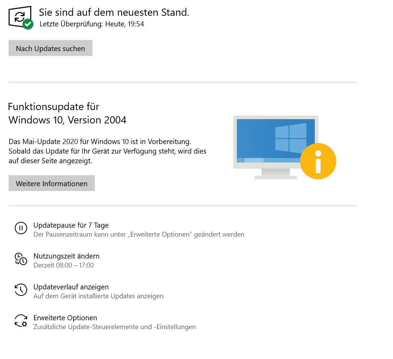Click the 'Letzte Überprüfung: Heute, 19:54' text
This screenshot has width=393, height=359.
(92, 24)
